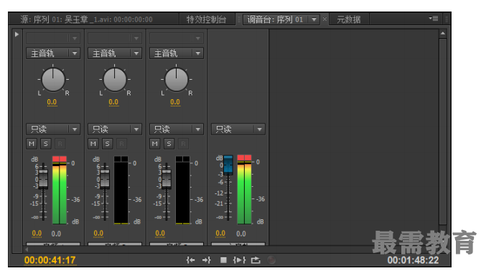Click the current timecode 00:00:41:17
The height and width of the screenshot is (271, 481).
click(x=50, y=260)
